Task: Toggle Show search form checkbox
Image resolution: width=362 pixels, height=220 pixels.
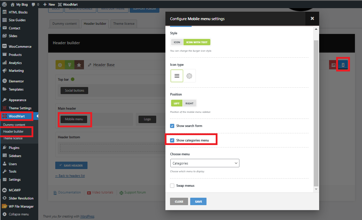Action: pyautogui.click(x=172, y=126)
